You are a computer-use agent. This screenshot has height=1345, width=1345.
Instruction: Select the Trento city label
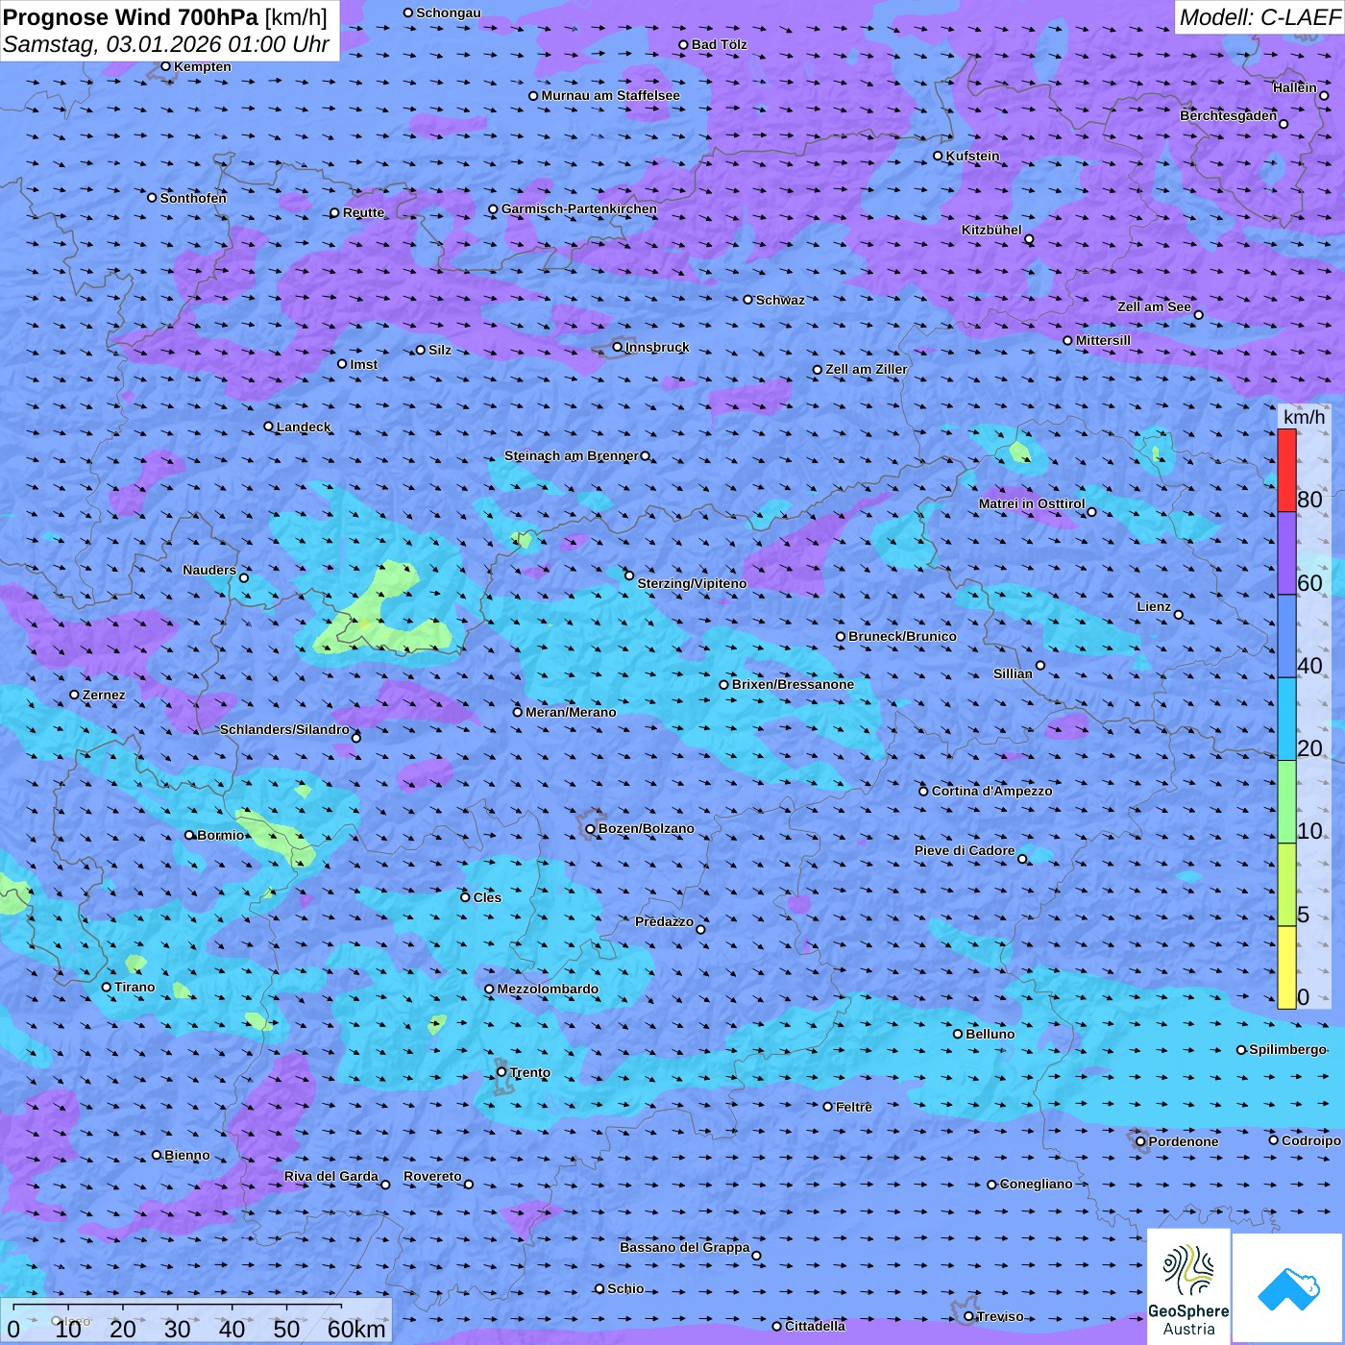pos(530,1072)
